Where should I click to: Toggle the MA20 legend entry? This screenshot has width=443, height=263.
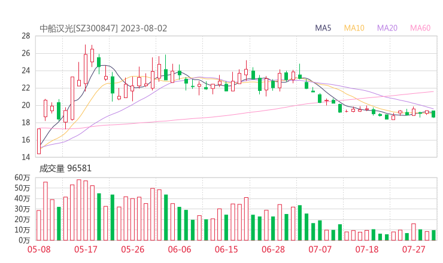(387, 28)
